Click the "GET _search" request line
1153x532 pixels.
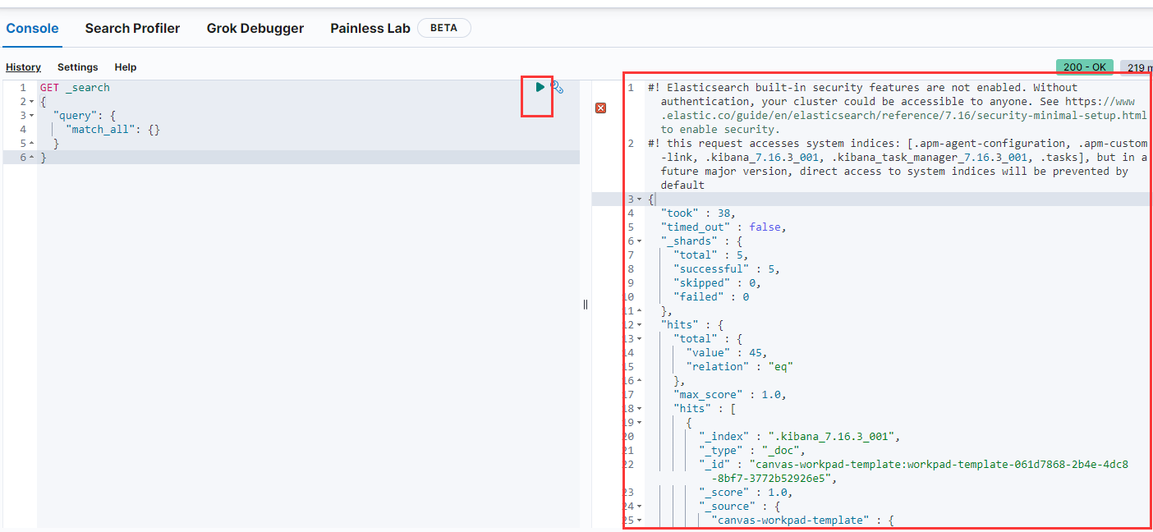tap(75, 87)
